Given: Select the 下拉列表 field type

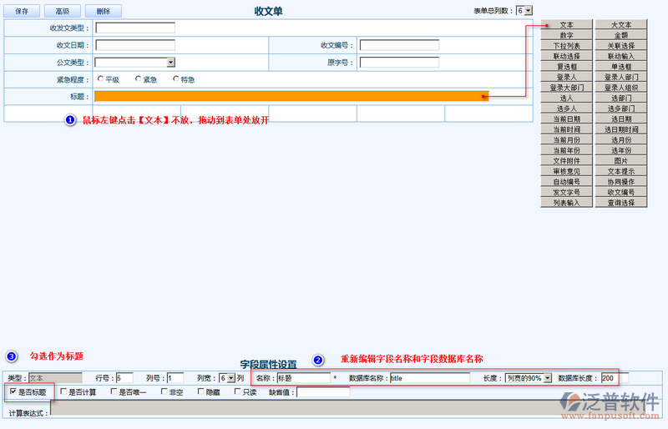Looking at the screenshot, I should click(x=566, y=46).
